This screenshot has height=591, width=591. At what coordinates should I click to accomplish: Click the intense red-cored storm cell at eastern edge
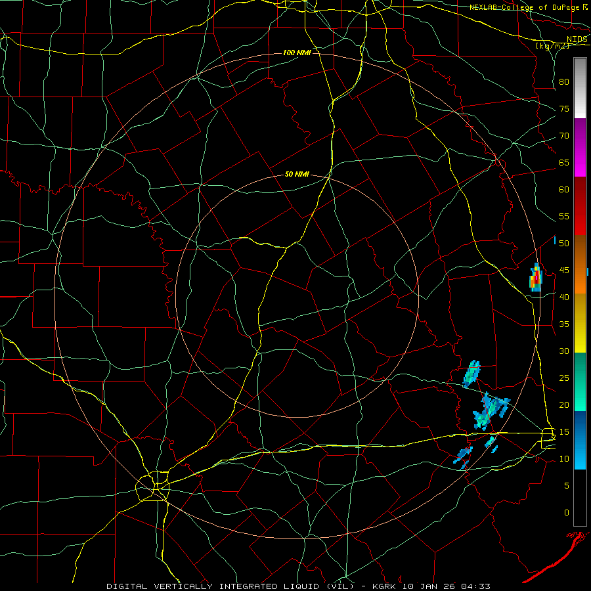536,278
